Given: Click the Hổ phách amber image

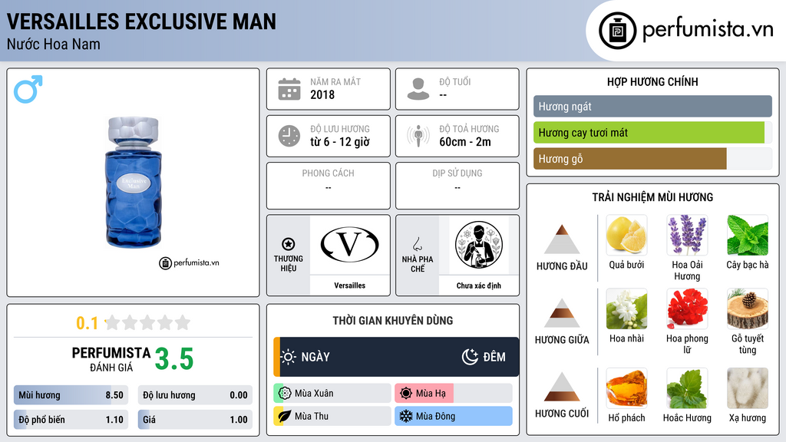Looking at the screenshot, I should point(626,388).
